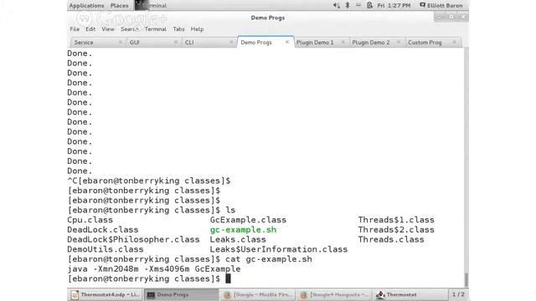Viewport: 536px width, 301px height.
Task: Click the Bluetooth icon in top panel
Action: click(348, 6)
